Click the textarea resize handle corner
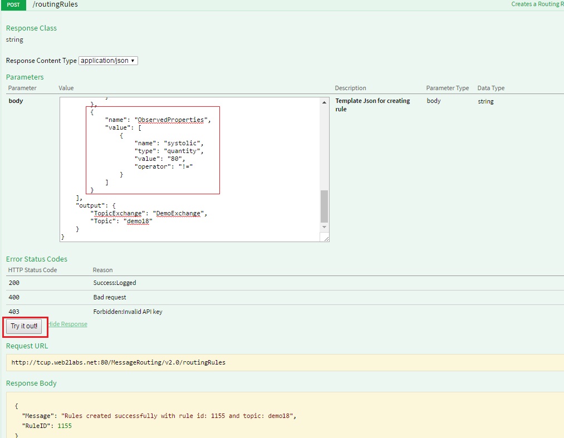 326,238
